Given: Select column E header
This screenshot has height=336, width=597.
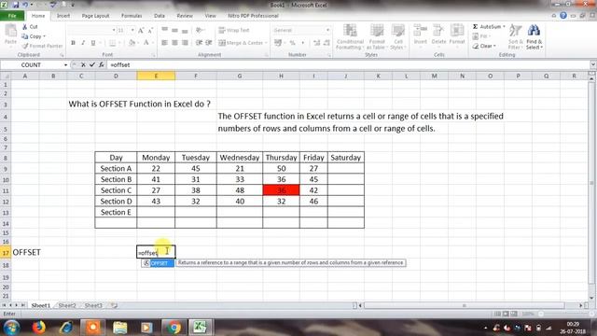Looking at the screenshot, I should coord(156,76).
